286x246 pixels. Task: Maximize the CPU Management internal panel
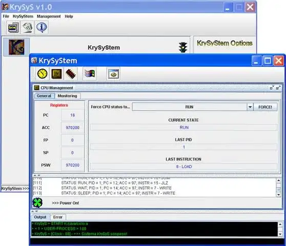pyautogui.click(x=278, y=88)
